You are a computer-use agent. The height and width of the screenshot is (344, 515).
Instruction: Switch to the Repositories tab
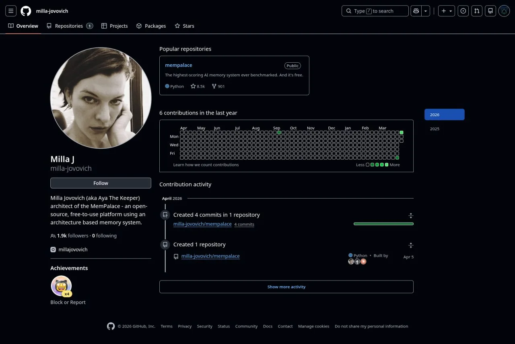click(x=70, y=26)
